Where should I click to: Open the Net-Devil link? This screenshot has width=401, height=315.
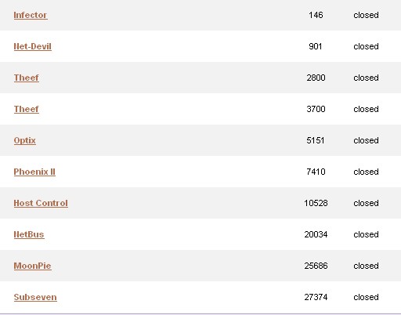click(x=33, y=46)
